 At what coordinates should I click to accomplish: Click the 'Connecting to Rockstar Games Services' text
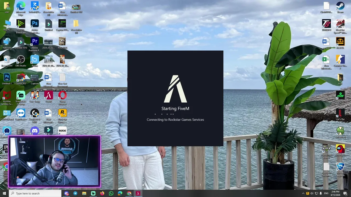[x=175, y=120]
